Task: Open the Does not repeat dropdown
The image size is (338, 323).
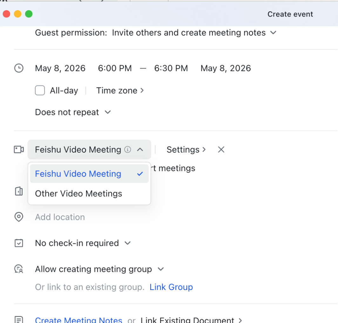Action: [x=73, y=112]
